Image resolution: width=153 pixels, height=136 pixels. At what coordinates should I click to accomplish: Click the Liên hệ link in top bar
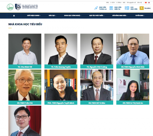click(x=139, y=3)
